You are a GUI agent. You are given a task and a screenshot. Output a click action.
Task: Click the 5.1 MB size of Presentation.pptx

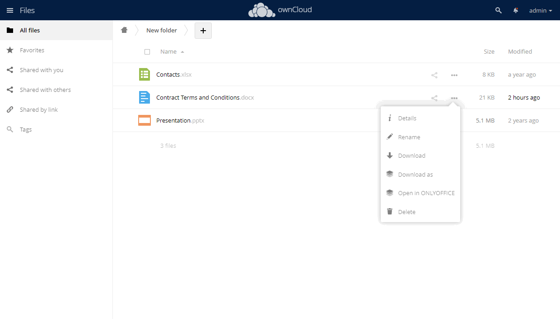pos(485,121)
